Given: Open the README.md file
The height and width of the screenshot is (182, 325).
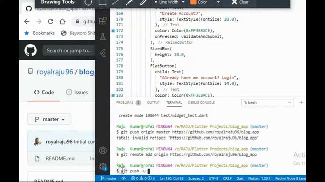Looking at the screenshot, I should point(60,158).
